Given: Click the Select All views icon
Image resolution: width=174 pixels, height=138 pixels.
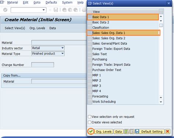Looking at the screenshot, I should 126,131.
